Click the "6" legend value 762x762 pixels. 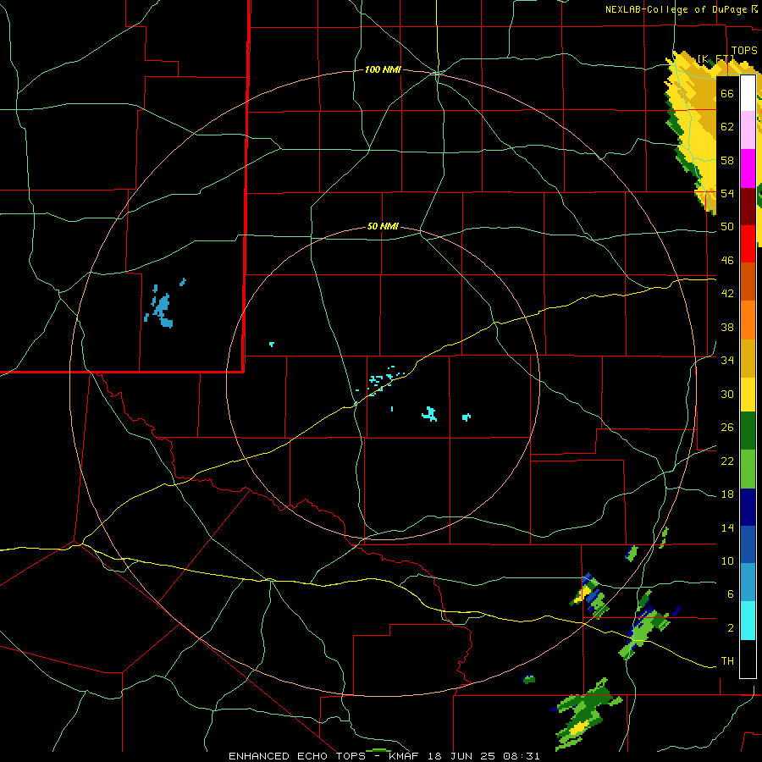(x=731, y=594)
